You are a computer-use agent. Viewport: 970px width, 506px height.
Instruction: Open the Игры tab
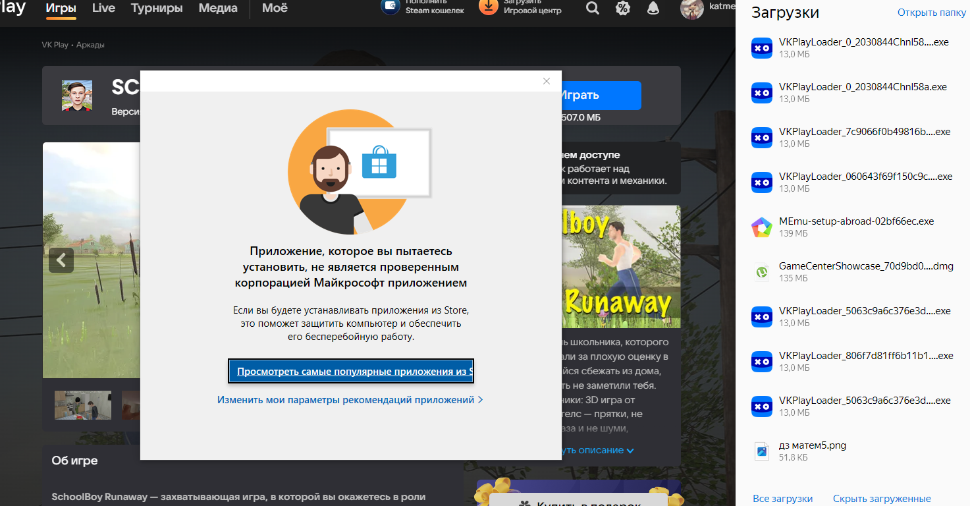click(x=61, y=9)
